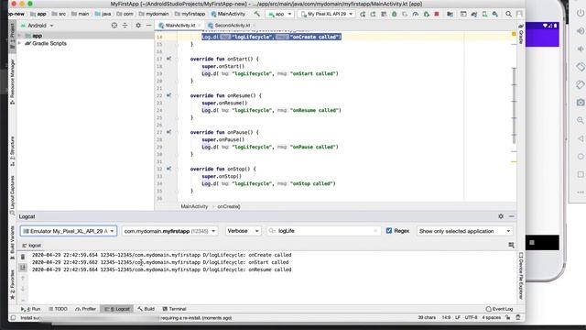586x330 pixels.
Task: Open the Project Structure folder icon
Action: click(450, 14)
